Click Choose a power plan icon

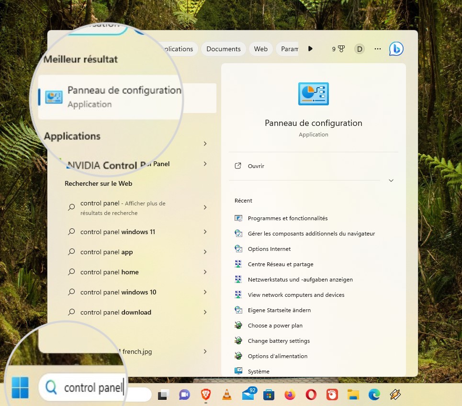238,325
